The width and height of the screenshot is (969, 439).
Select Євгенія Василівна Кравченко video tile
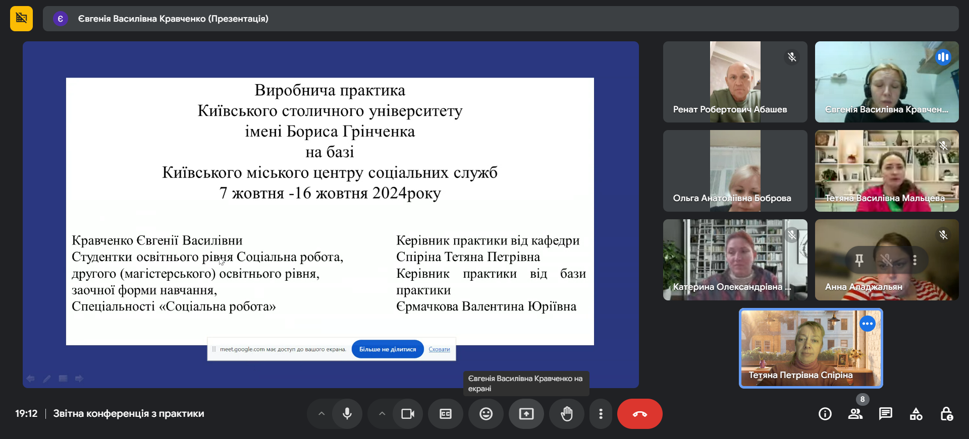887,82
